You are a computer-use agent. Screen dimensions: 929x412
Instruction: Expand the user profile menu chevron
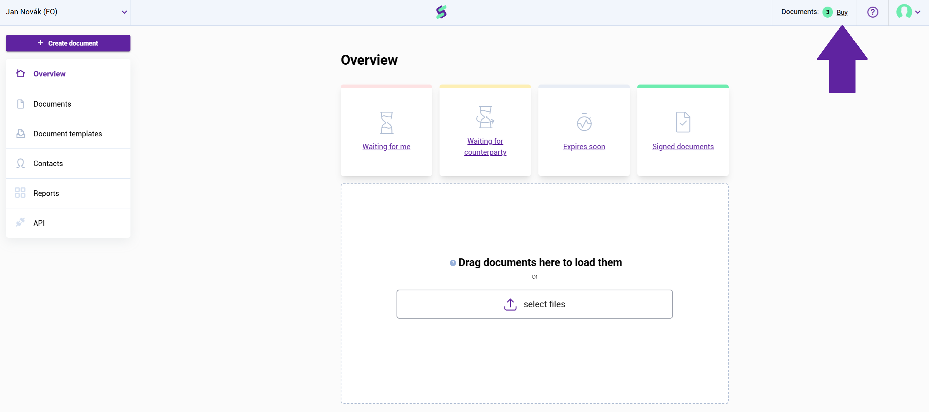point(918,12)
